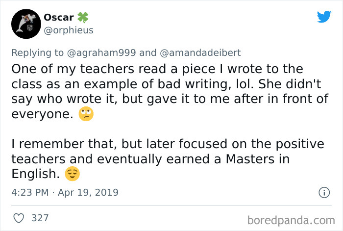The height and width of the screenshot is (231, 343).
Task: Click the 4:23 PM time
Action: tap(30, 192)
